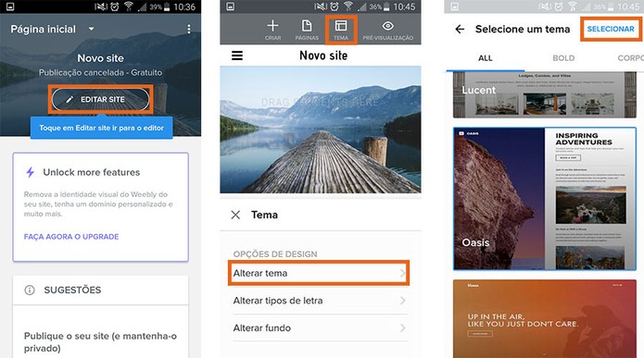
Task: Tap the Pré-visualização eye icon
Action: click(x=387, y=26)
